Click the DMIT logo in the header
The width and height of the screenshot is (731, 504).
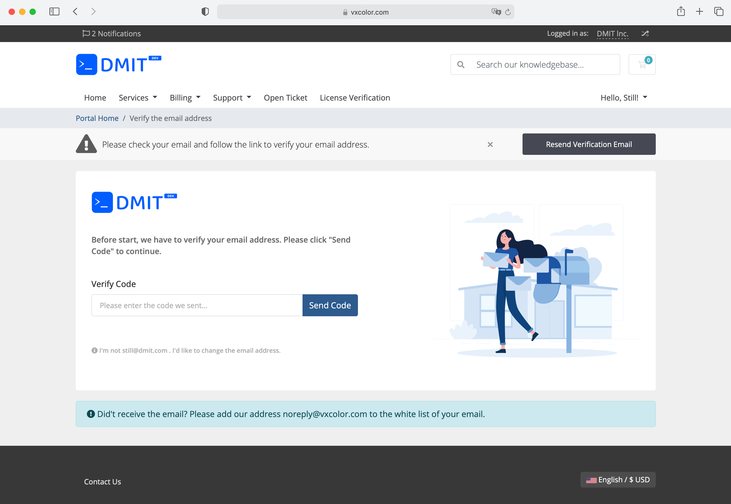119,65
